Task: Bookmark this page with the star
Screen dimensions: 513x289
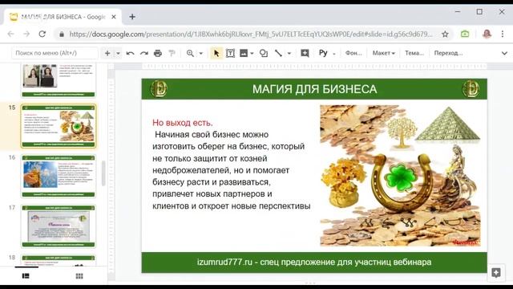Action: point(445,34)
